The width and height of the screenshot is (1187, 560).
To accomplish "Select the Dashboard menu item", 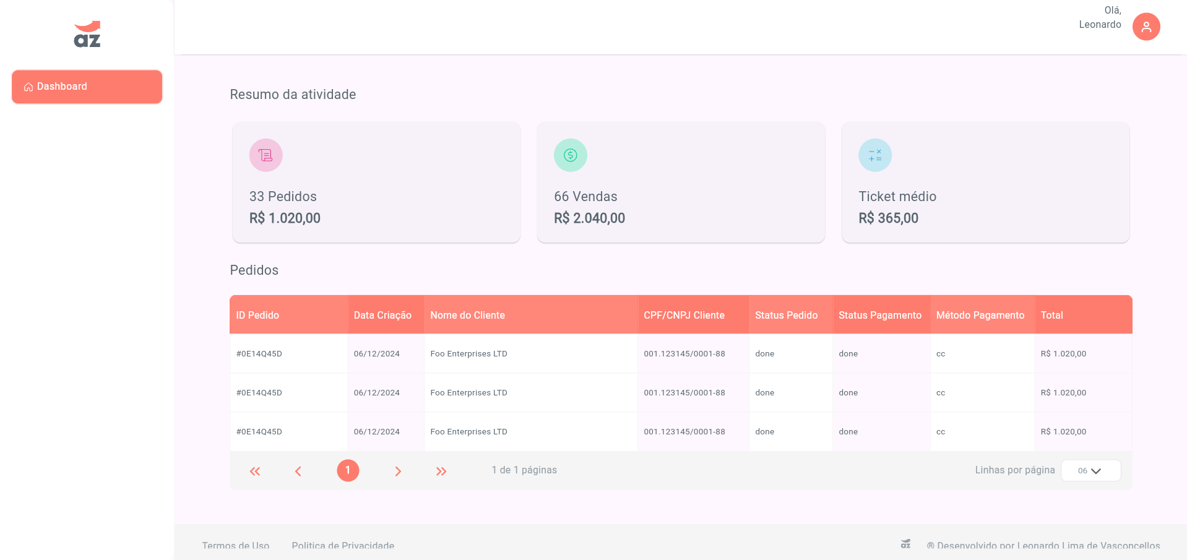I will (x=87, y=87).
